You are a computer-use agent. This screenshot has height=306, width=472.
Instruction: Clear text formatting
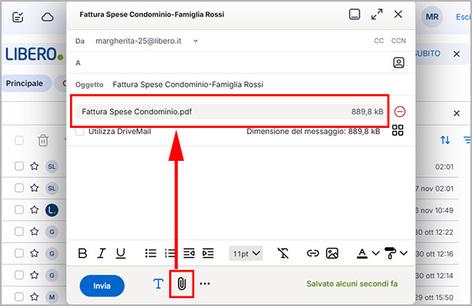pos(283,253)
